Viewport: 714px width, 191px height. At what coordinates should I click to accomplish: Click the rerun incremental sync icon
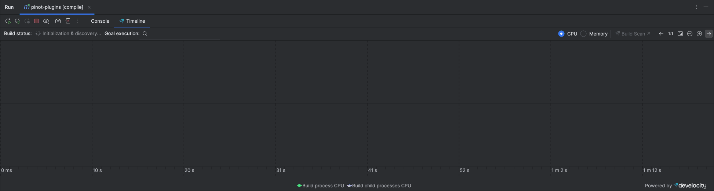point(17,21)
